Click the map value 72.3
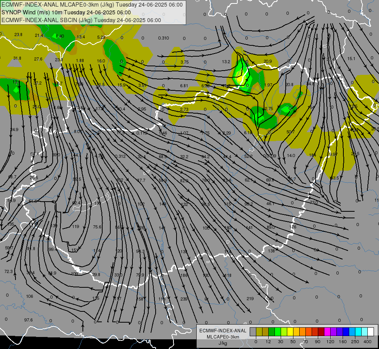Image resolution: width=379 pixels, height=349 pixels. point(9,271)
